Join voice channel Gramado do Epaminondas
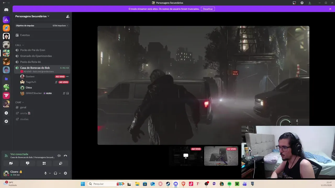335x188 pixels. coord(42,56)
